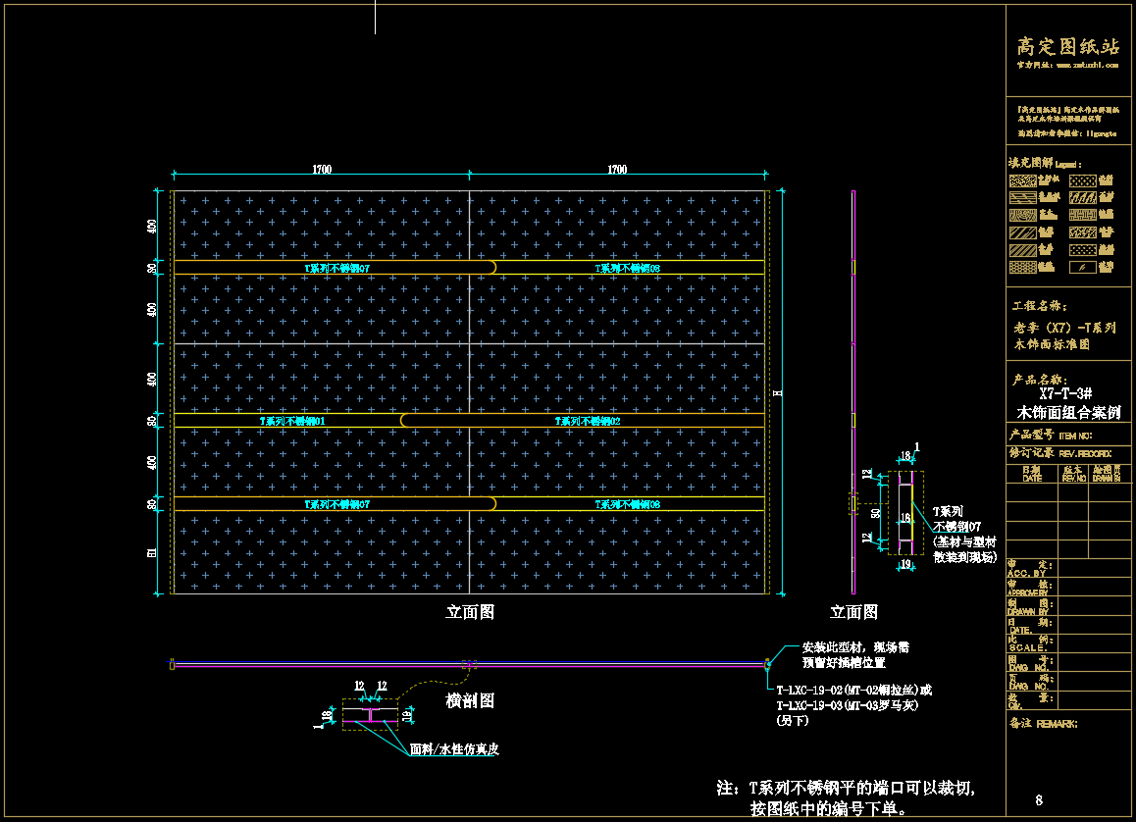Click the top-left hatch swatch in the legend
1136x822 pixels.
(x=1023, y=181)
